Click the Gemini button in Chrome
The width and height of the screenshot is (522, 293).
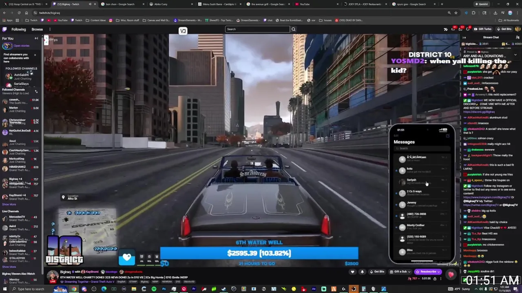coord(481,4)
